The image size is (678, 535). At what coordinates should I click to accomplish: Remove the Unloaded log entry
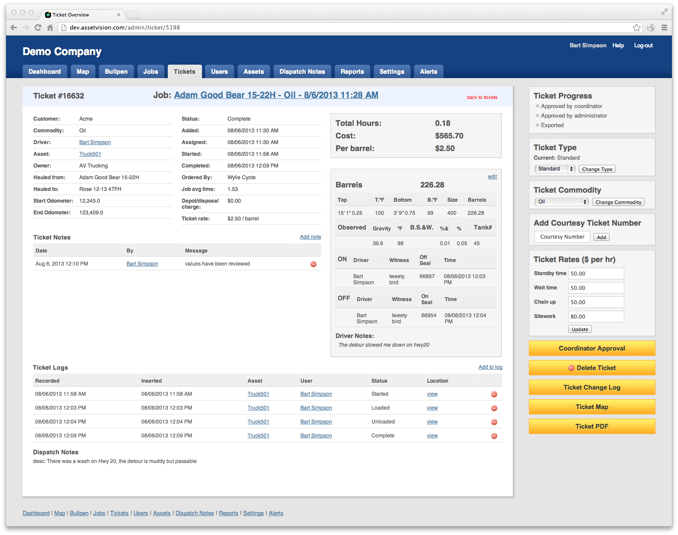pos(494,422)
